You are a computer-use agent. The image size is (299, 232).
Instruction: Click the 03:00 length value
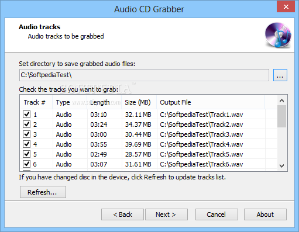tap(98, 134)
